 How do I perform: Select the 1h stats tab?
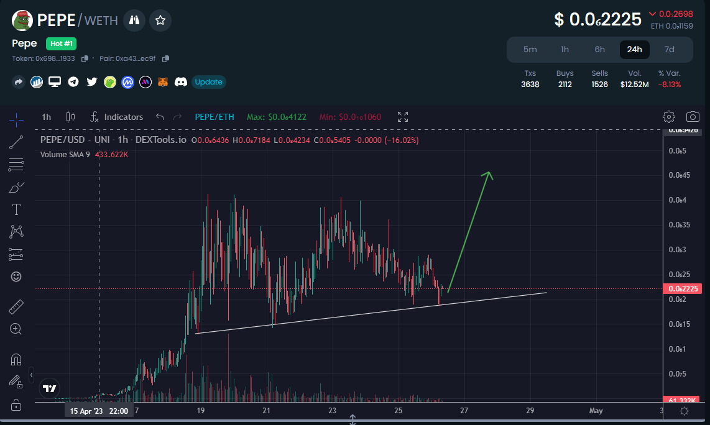tap(565, 49)
